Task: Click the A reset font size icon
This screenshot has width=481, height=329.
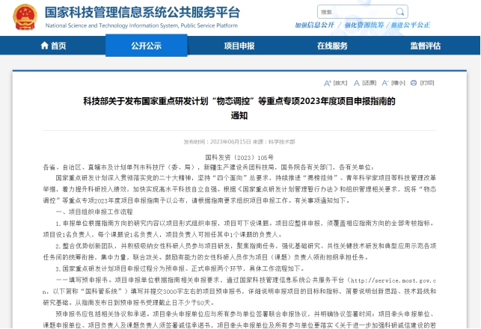Action: [356, 82]
